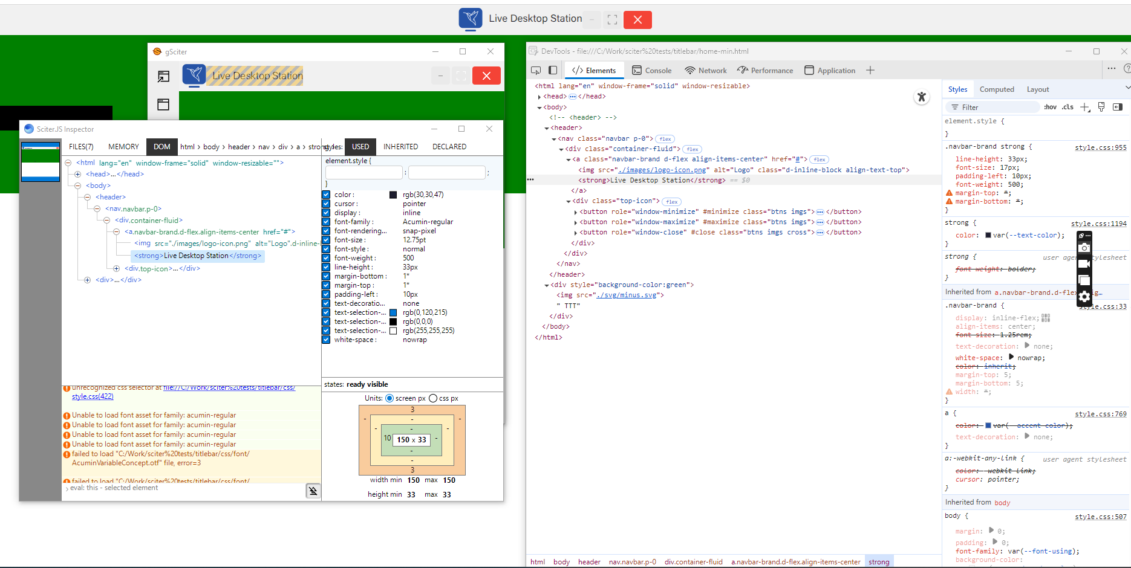Toggle the white-space property checkbox
Image resolution: width=1131 pixels, height=568 pixels.
pos(326,340)
